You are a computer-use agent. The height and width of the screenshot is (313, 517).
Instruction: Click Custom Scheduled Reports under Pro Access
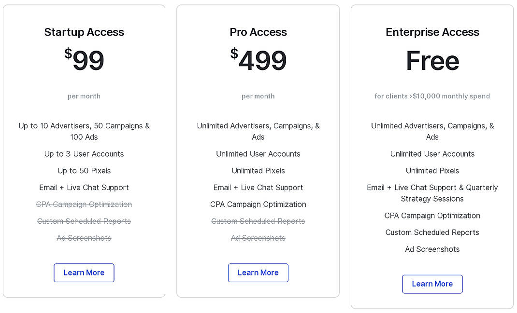click(x=258, y=221)
